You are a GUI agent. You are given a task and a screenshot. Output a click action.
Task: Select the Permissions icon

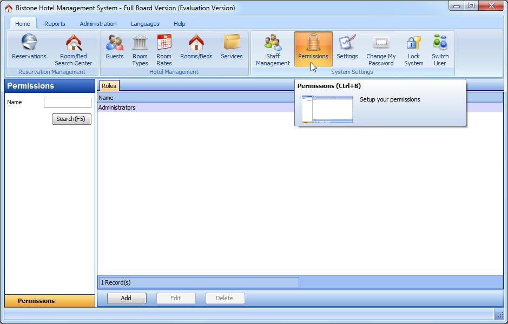pyautogui.click(x=313, y=48)
